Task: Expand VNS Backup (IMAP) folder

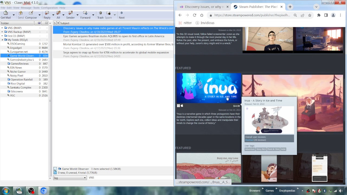Action: pos(2,32)
